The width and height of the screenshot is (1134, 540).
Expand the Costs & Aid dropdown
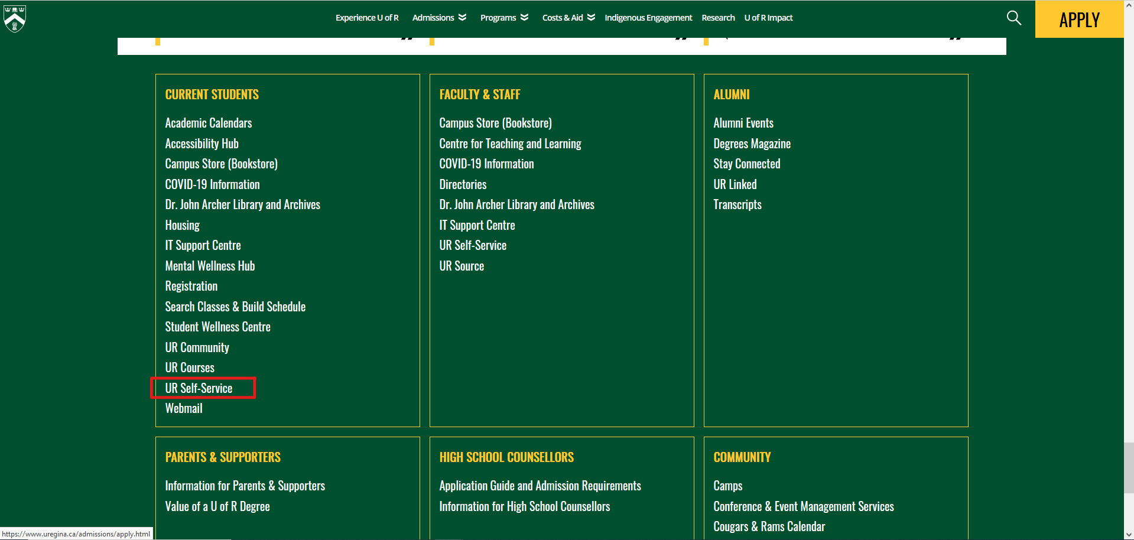[568, 18]
